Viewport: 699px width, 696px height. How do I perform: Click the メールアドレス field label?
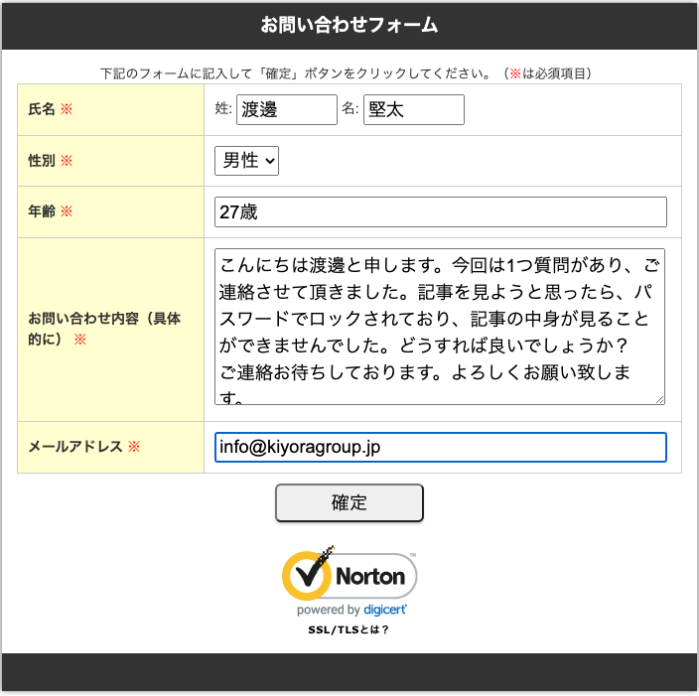pos(74,447)
